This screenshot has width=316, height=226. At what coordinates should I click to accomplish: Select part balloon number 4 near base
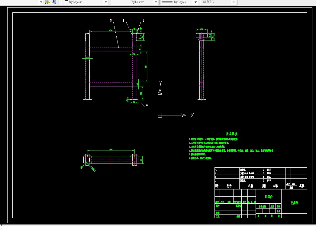(147, 105)
